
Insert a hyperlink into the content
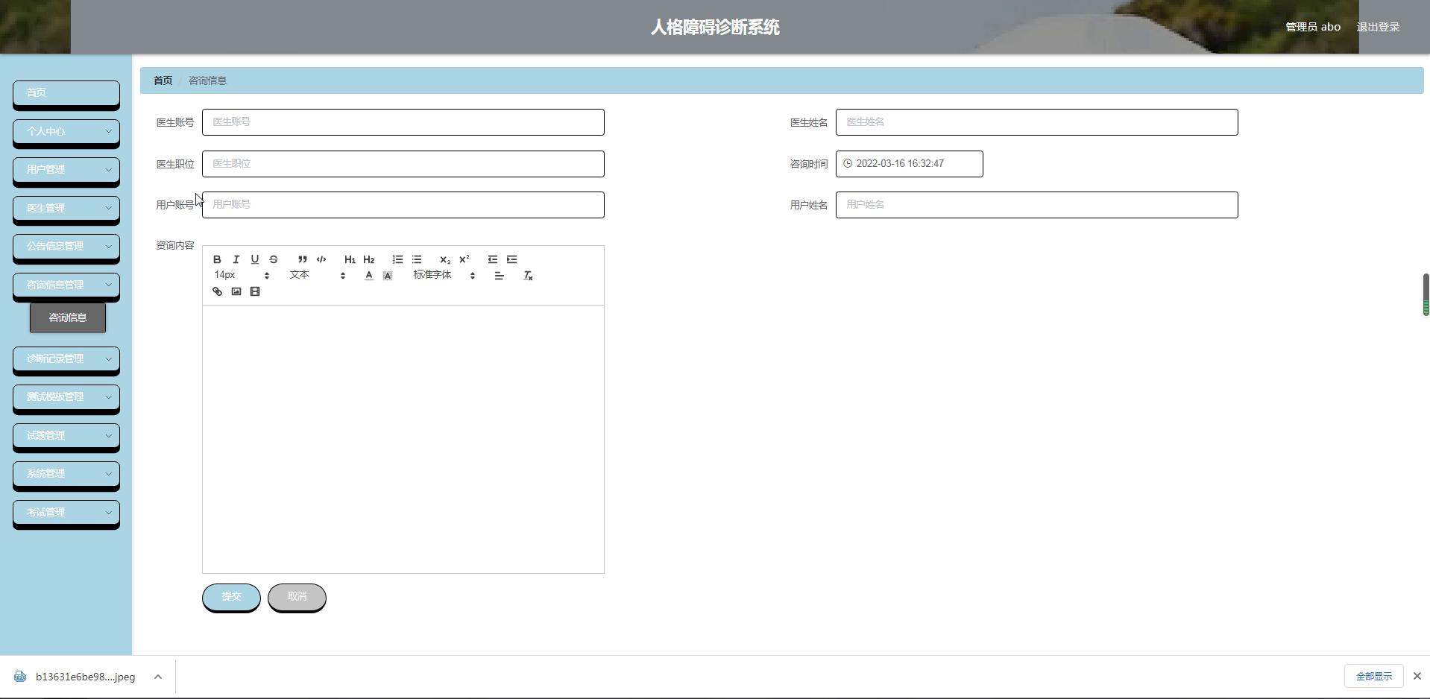[x=217, y=291]
